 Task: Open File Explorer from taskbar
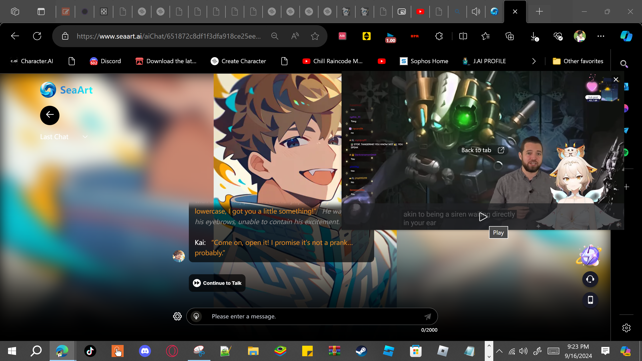coord(253,351)
